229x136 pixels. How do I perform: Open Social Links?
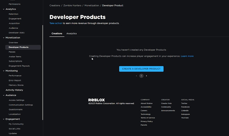(15, 129)
